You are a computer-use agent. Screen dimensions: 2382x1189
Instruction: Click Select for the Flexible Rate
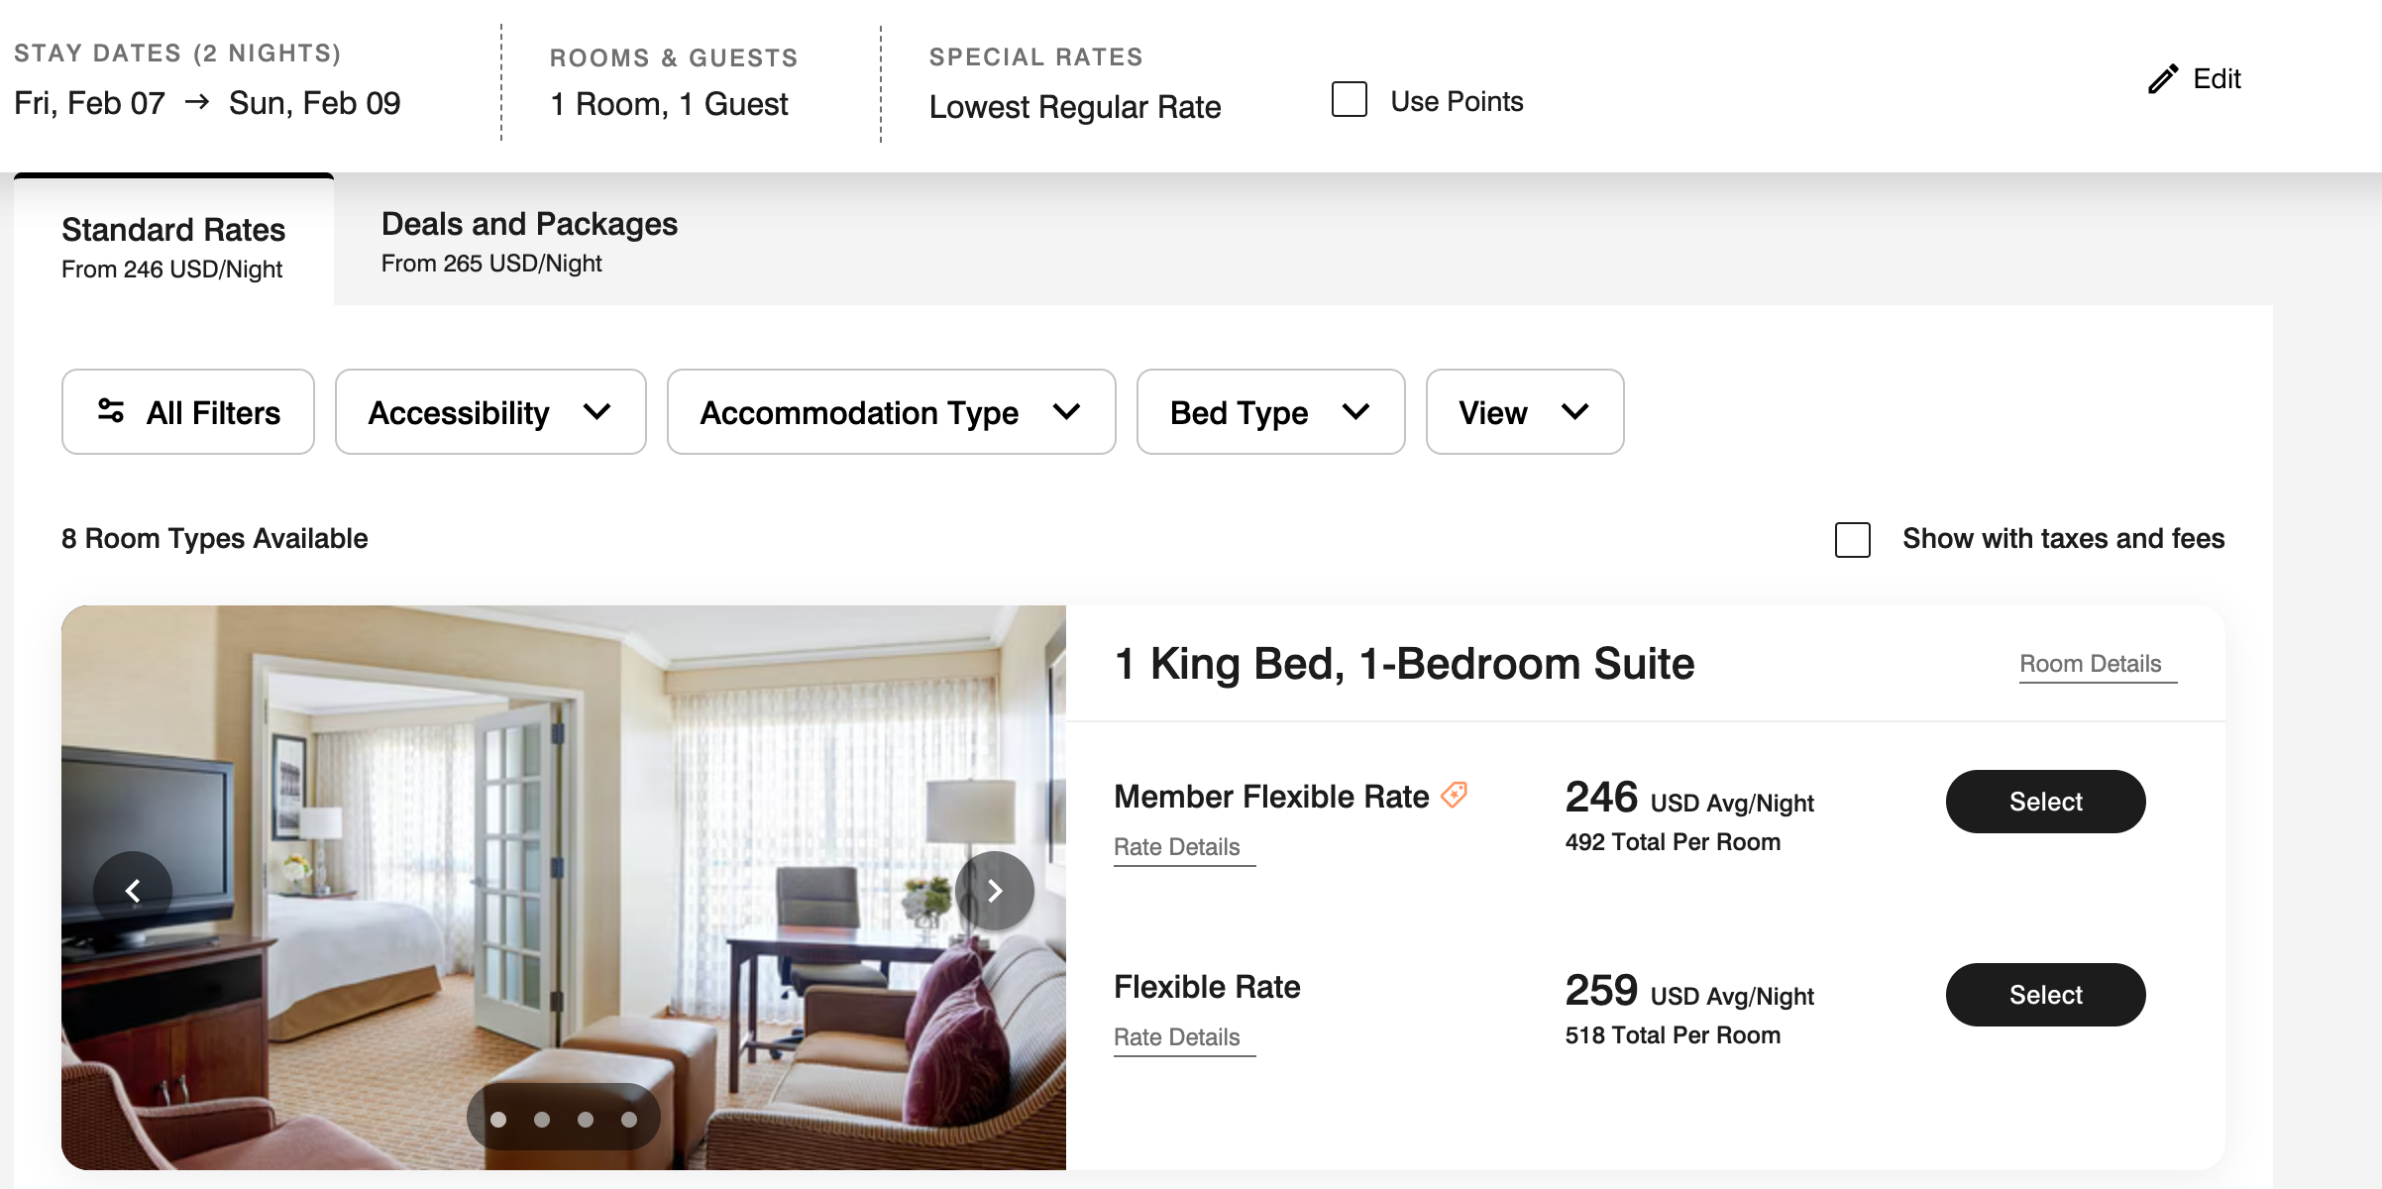(x=2044, y=994)
